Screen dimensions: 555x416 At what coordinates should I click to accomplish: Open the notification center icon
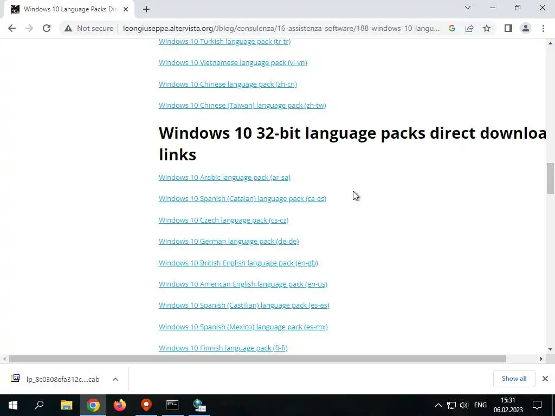(537, 405)
